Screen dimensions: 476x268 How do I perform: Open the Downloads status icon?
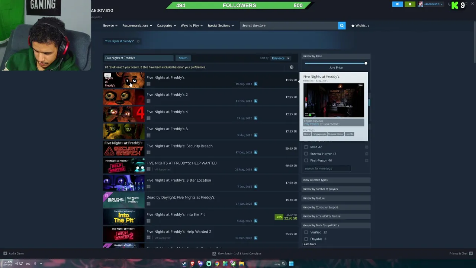pos(214,253)
